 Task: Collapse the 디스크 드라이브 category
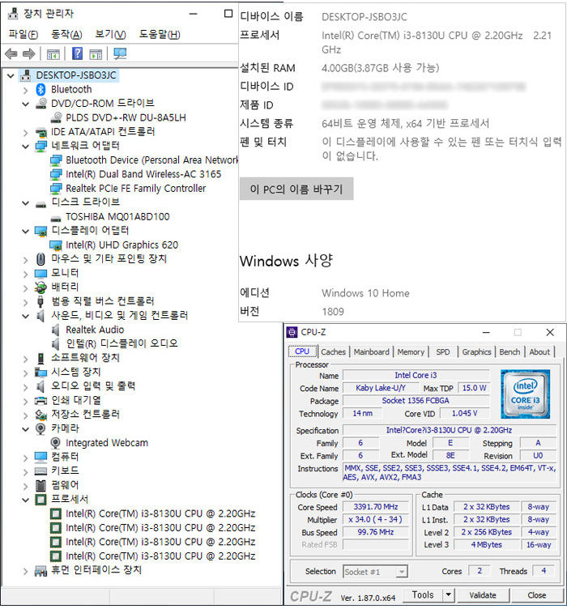(26, 202)
